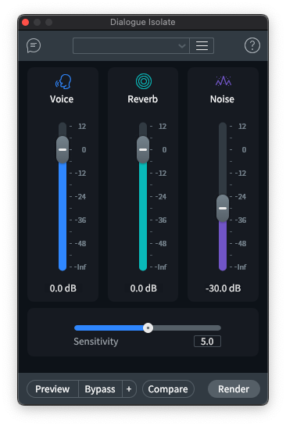Open the preset hamburger menu
The height and width of the screenshot is (426, 286).
tap(202, 45)
